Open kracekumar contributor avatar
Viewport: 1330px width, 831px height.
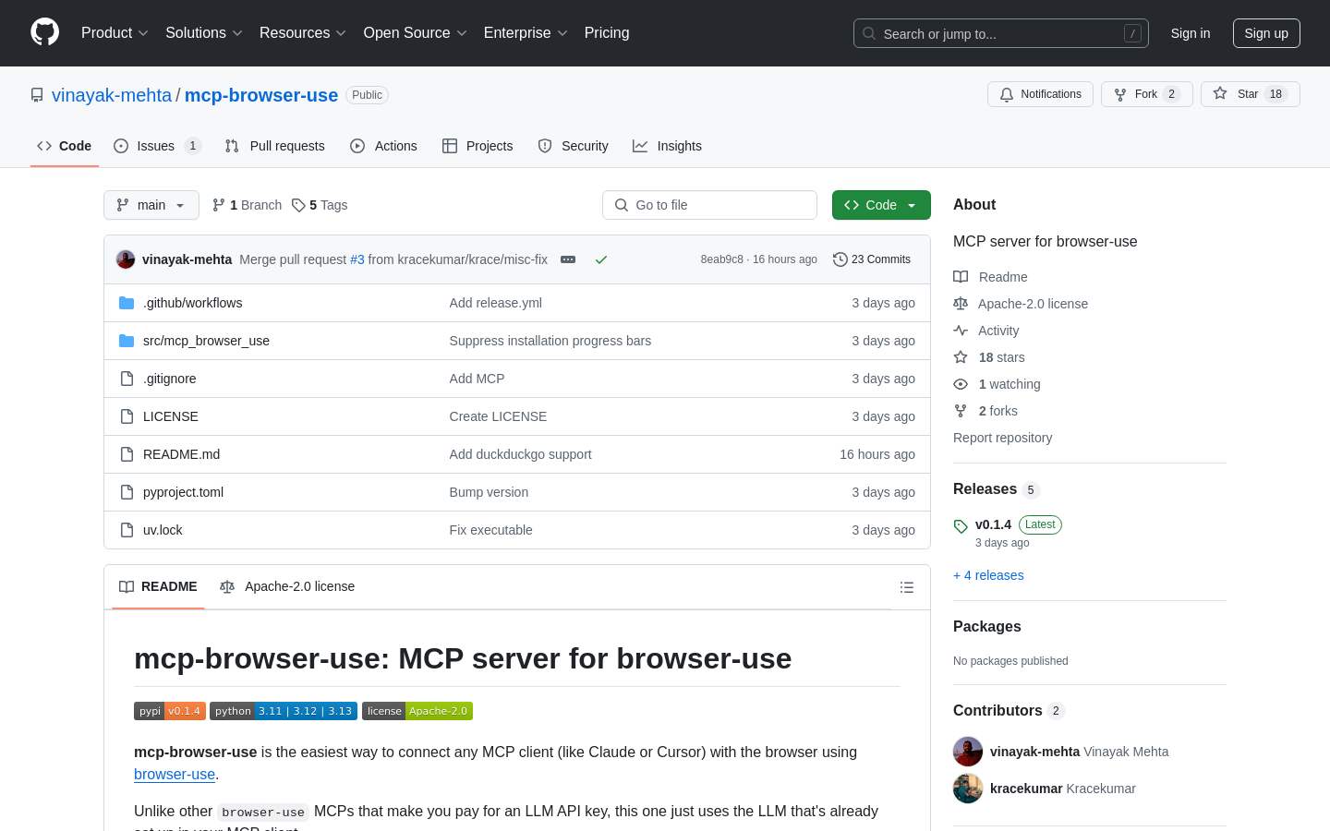(x=968, y=789)
